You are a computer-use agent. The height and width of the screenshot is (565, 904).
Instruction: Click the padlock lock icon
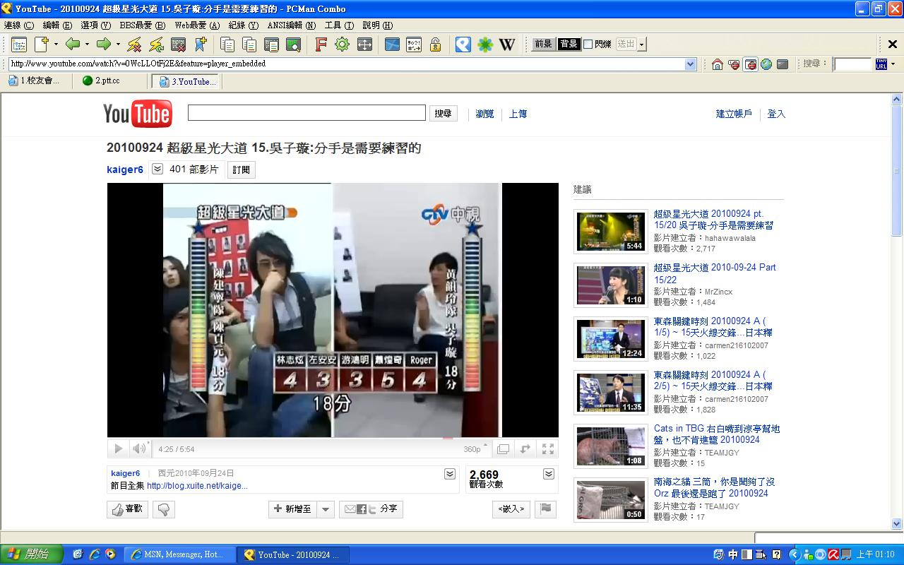pyautogui.click(x=436, y=44)
